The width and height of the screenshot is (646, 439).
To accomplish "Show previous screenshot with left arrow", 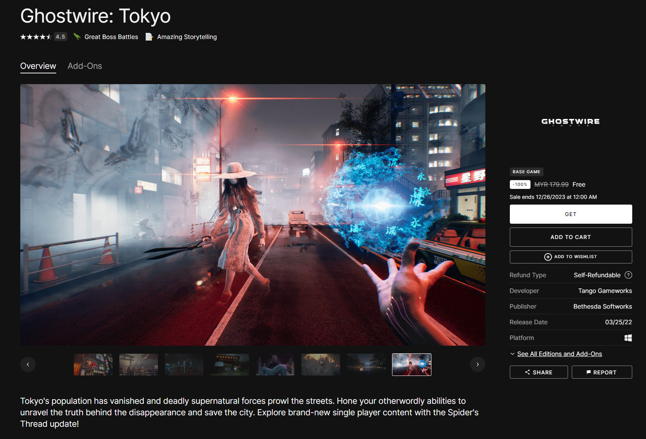I will pyautogui.click(x=28, y=364).
